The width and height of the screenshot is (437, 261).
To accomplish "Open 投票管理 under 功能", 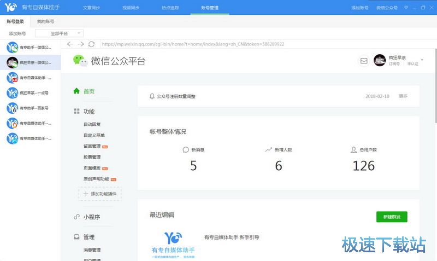I will pyautogui.click(x=92, y=157).
